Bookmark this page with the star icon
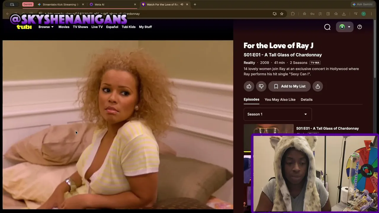The width and height of the screenshot is (379, 213). [x=282, y=14]
